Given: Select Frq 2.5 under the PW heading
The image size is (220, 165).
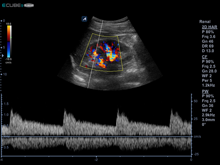Looking at the screenshot, I should point(209,101).
